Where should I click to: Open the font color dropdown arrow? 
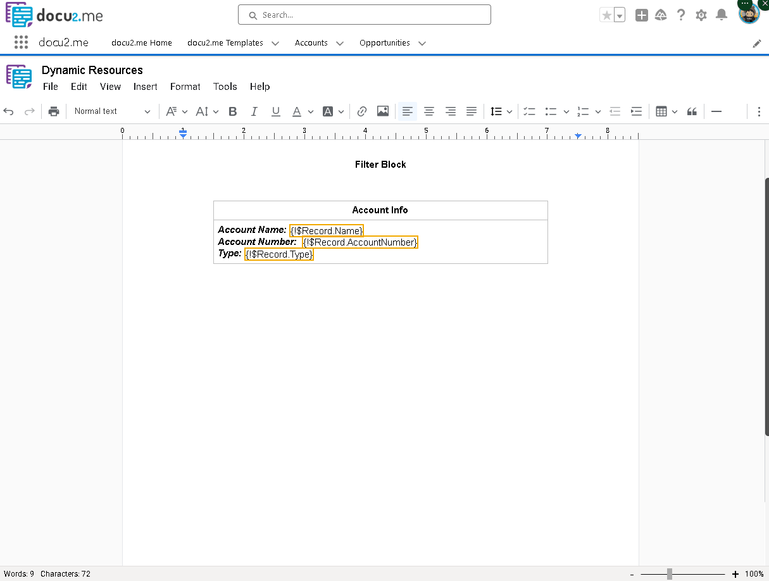[x=311, y=112]
